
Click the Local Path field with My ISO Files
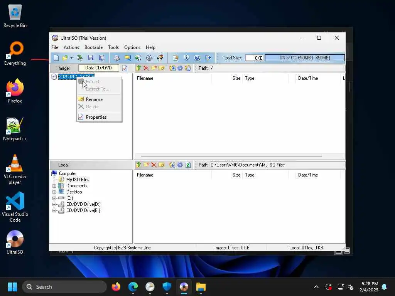coord(277,165)
